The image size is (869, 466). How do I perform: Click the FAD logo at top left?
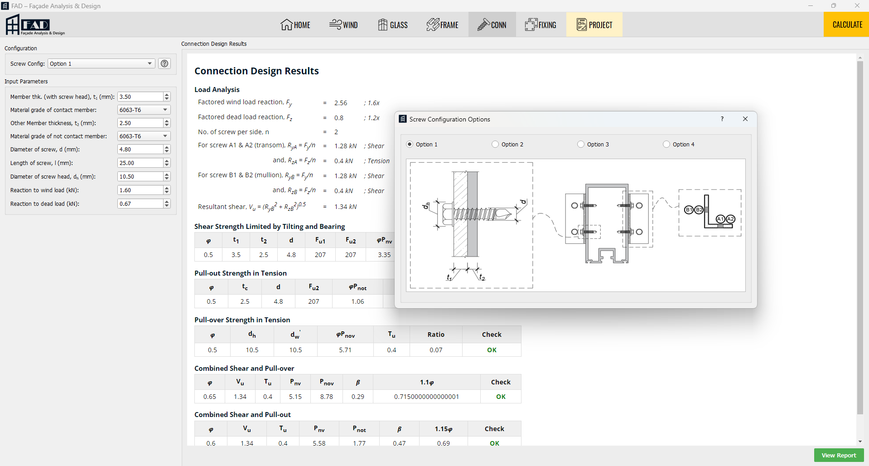(35, 24)
